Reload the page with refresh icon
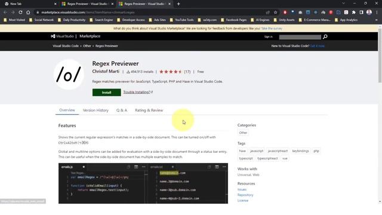The height and width of the screenshot is (215, 382). [20, 12]
